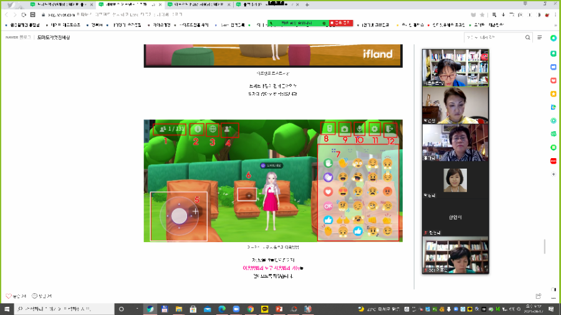Select the second Zoom participant video thumbnail
561x315 pixels.
click(455, 105)
